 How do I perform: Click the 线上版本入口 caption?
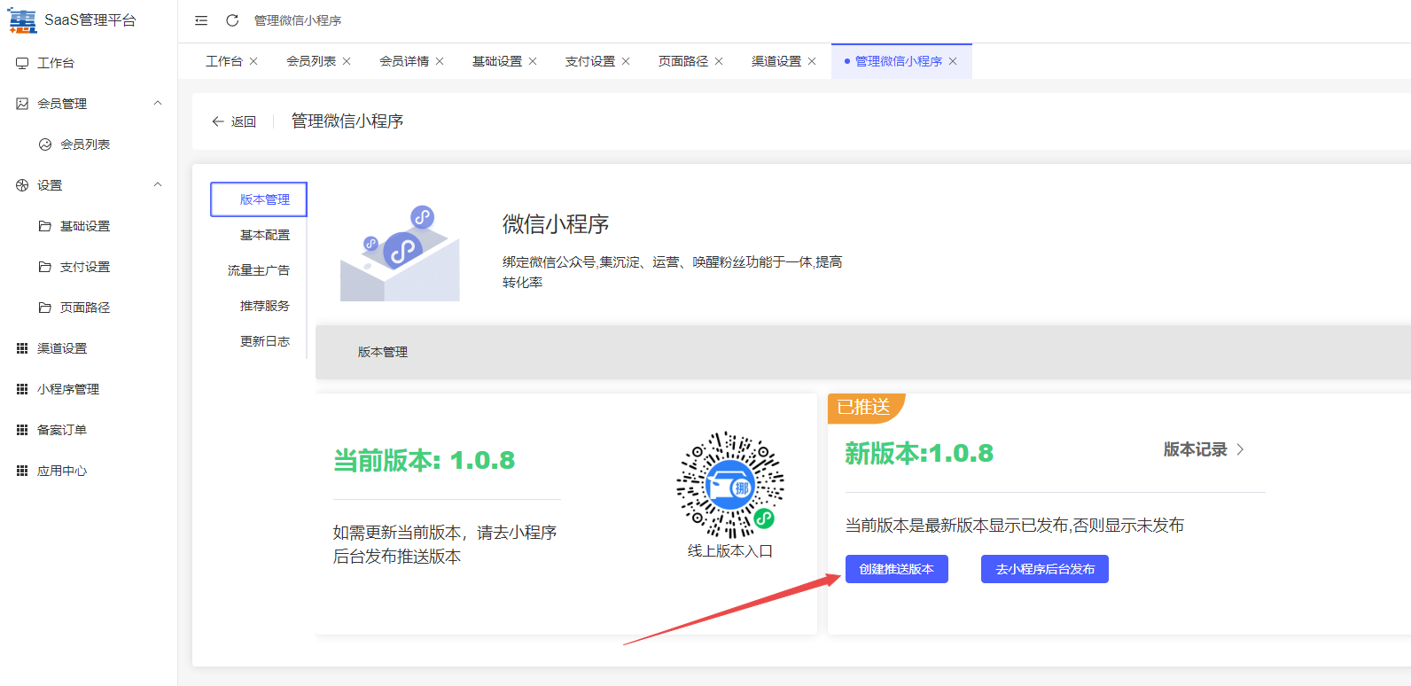730,551
